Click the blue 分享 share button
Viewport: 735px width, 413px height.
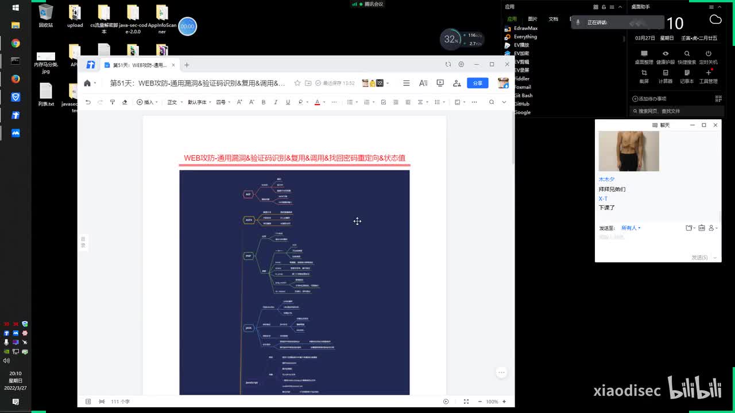(478, 83)
